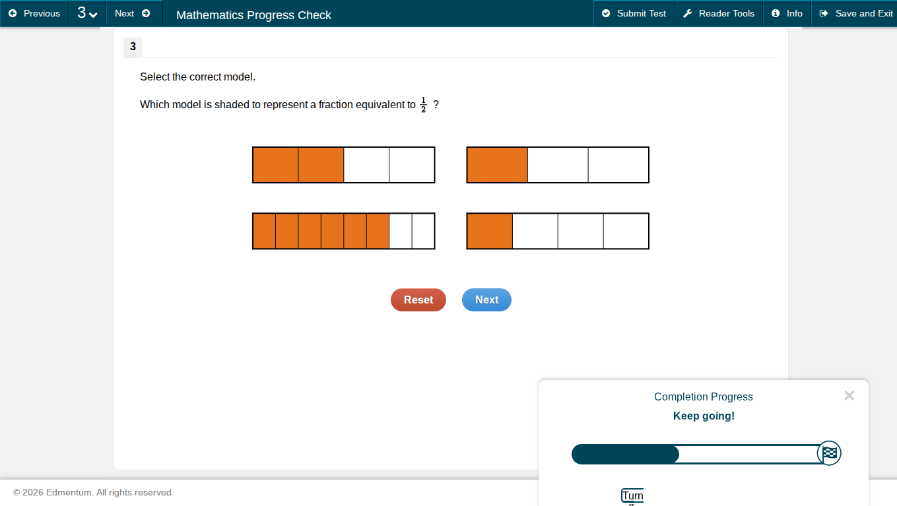
Task: Click the Submit Test checkmark icon
Action: click(x=605, y=13)
